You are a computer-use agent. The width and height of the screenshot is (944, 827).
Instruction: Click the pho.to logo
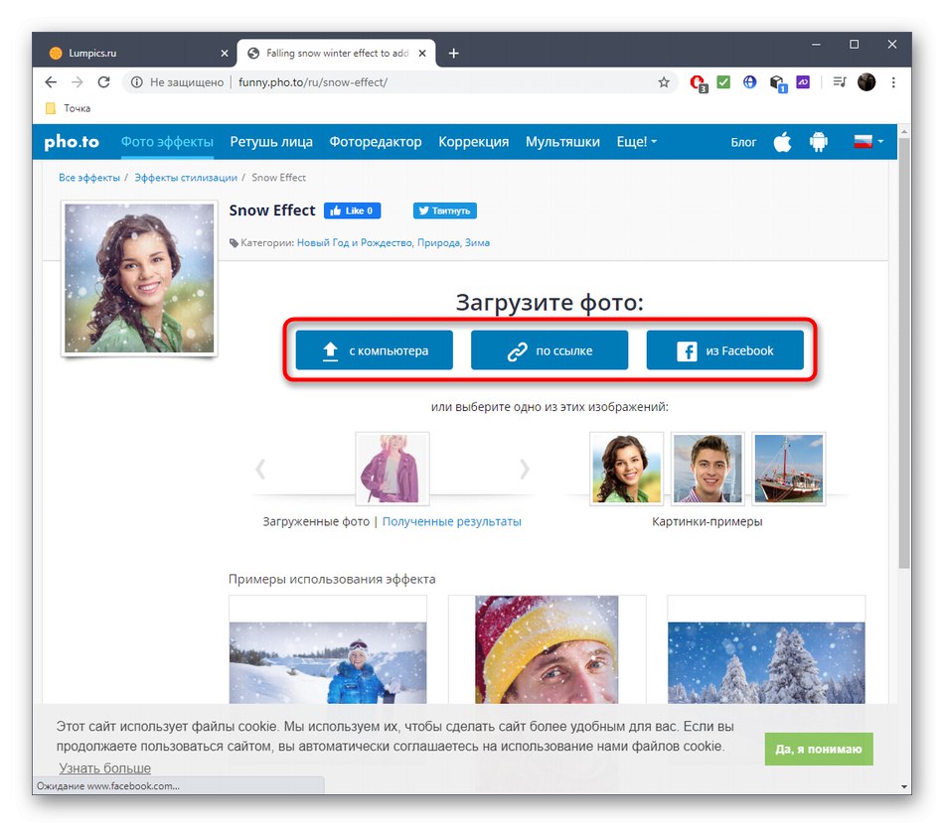(x=72, y=142)
